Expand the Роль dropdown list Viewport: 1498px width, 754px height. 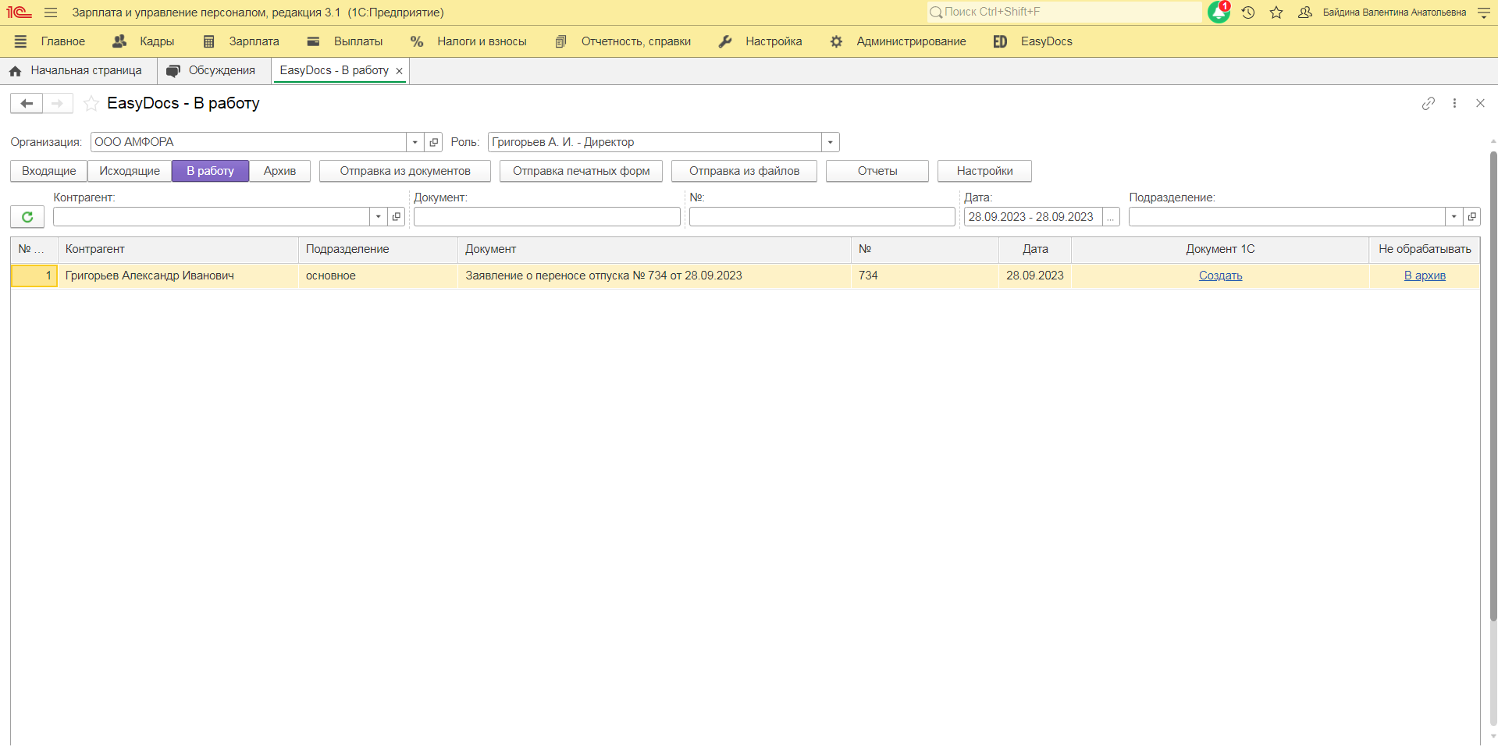831,142
